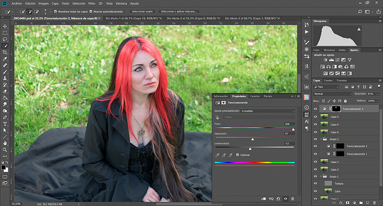Select the Move tool
Viewport: 383px width, 206px height.
click(x=5, y=26)
